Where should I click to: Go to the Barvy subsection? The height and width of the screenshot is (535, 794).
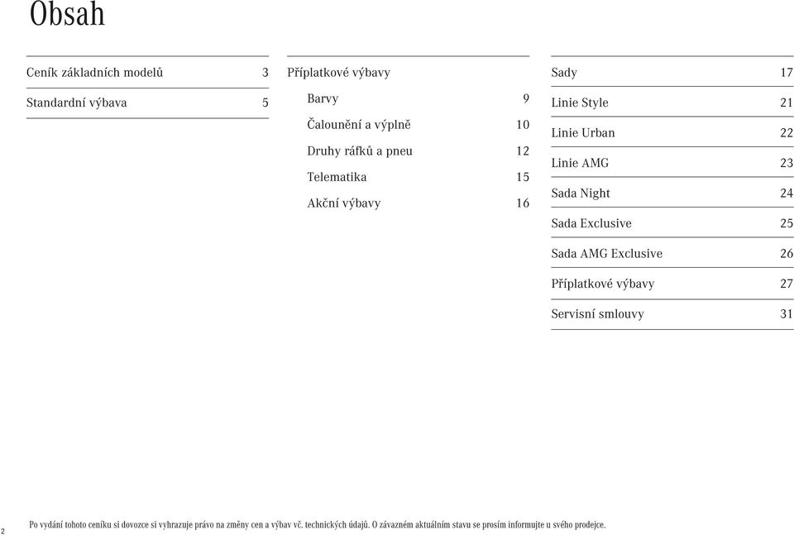(418, 98)
